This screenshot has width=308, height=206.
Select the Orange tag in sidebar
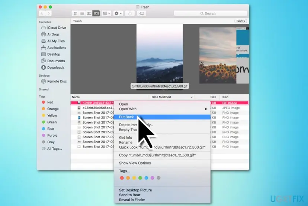coord(50,109)
